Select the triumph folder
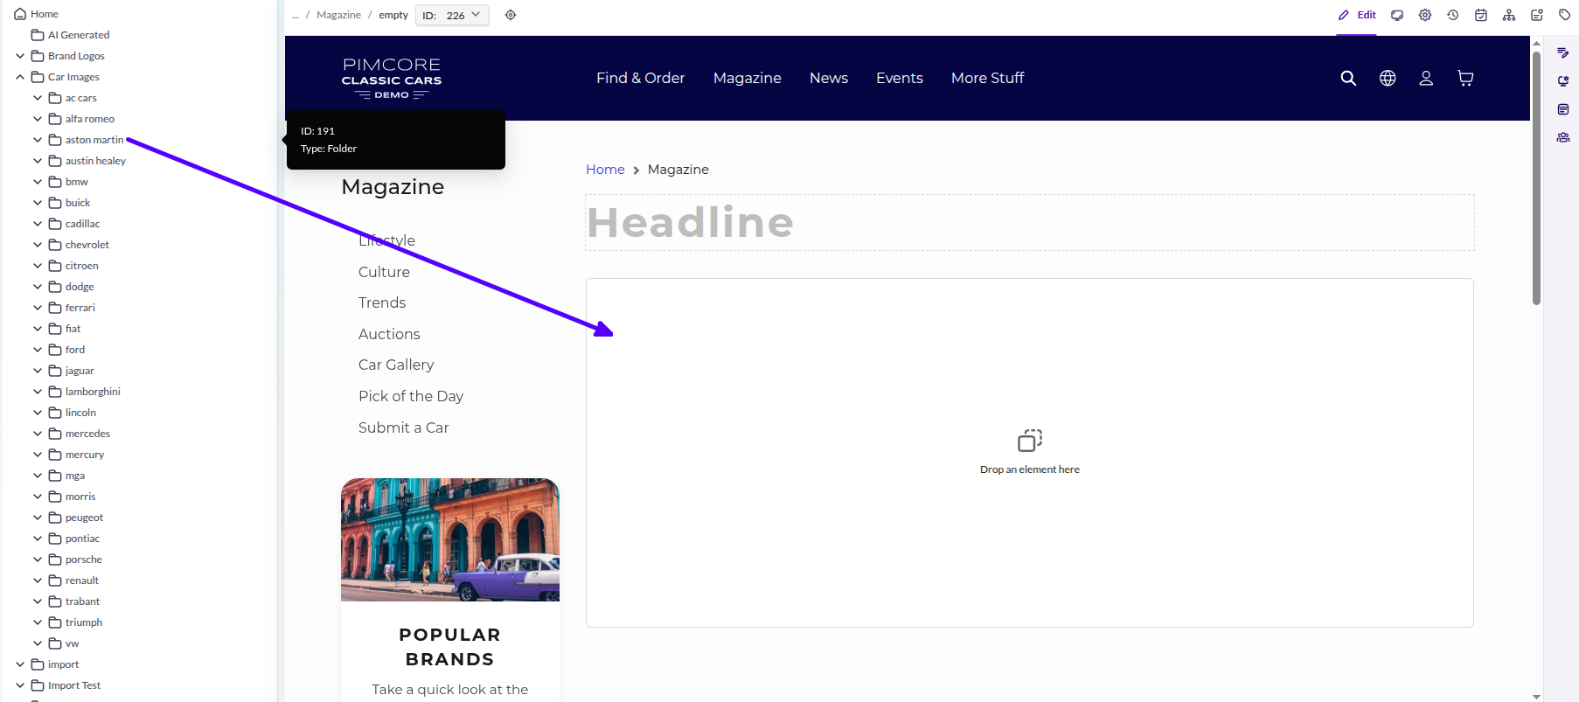 tap(75, 622)
